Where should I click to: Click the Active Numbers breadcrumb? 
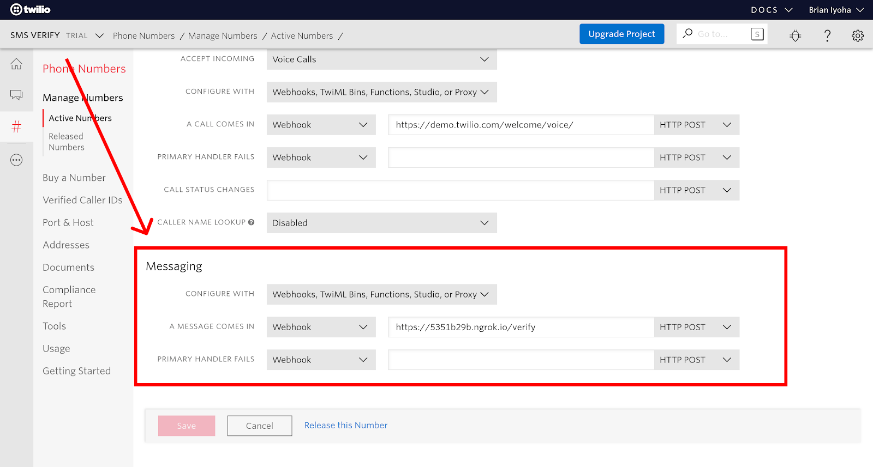click(x=302, y=35)
